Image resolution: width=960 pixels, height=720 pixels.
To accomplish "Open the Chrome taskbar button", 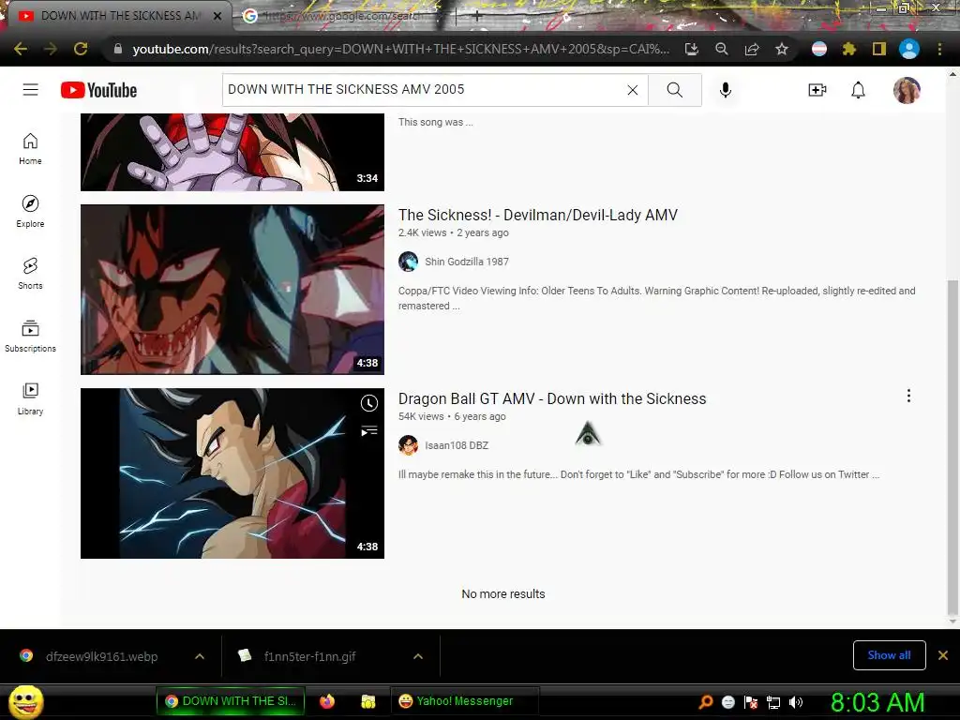I will pos(232,701).
